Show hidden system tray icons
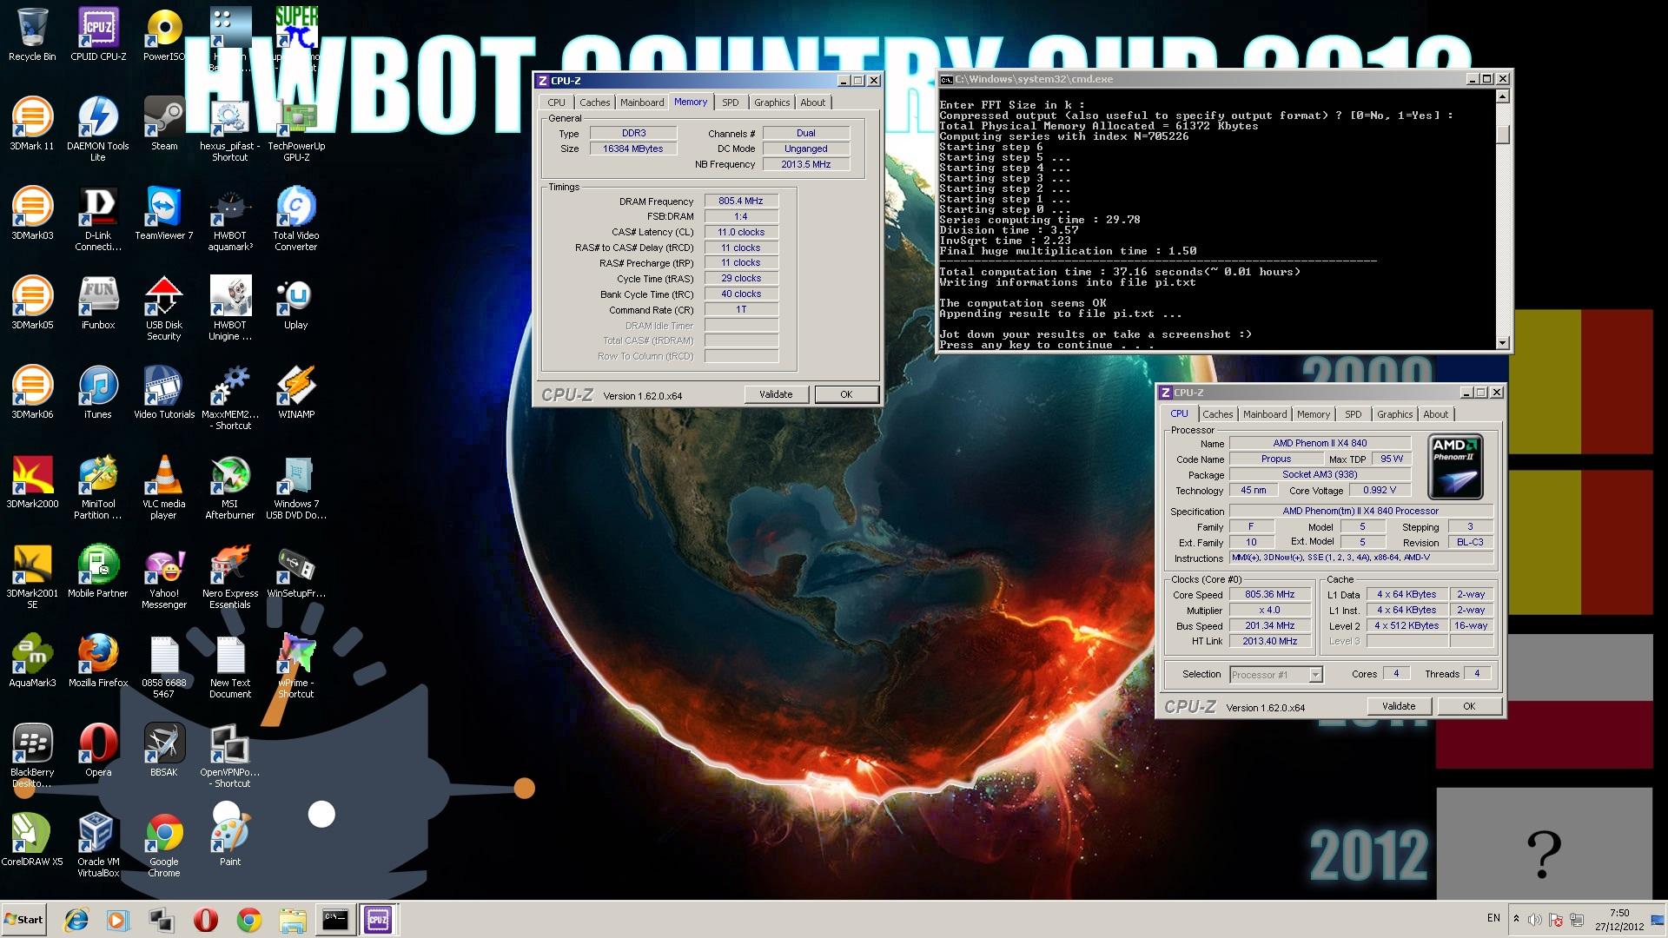1668x938 pixels. click(1516, 919)
